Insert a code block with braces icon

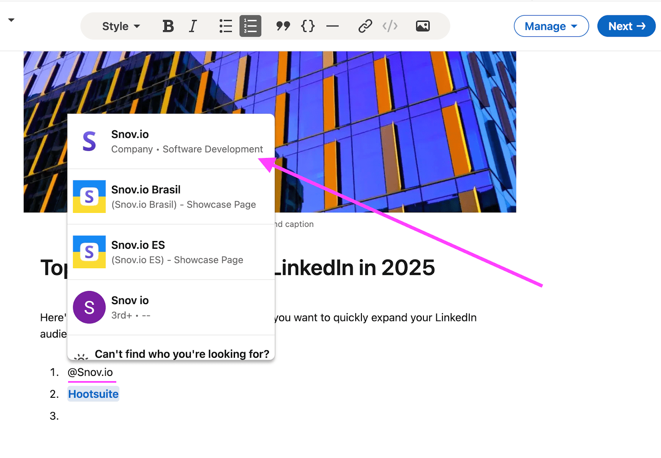[x=308, y=26]
